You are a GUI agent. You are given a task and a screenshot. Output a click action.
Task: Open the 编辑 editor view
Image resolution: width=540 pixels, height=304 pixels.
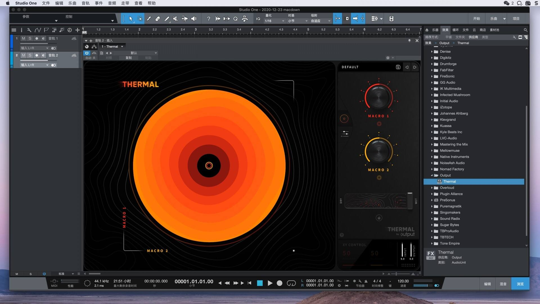point(487,284)
